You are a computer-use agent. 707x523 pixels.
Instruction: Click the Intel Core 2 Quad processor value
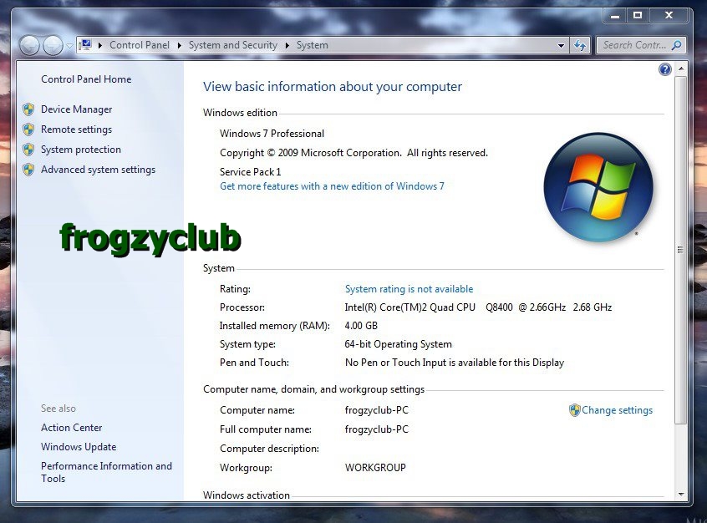tap(478, 307)
